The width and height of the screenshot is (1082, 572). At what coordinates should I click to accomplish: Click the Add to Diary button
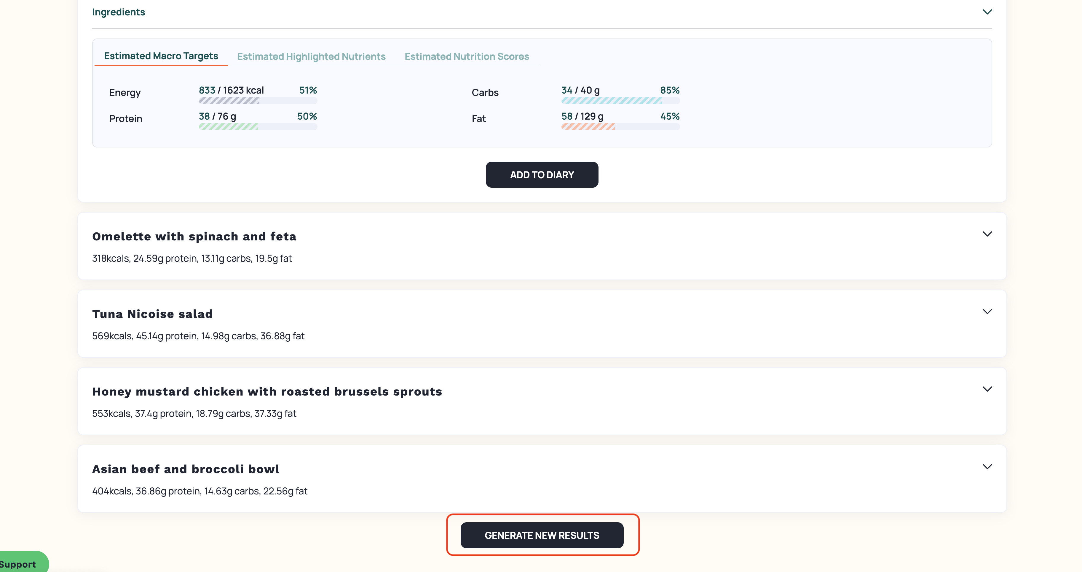[542, 174]
